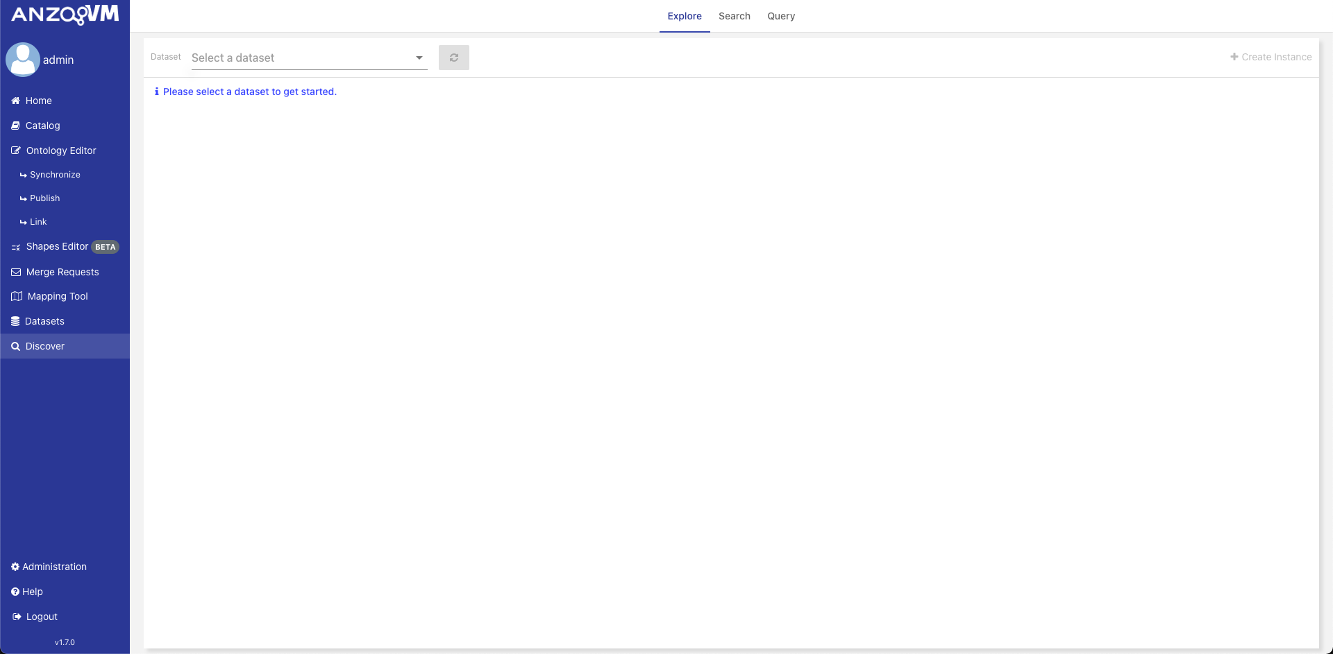The height and width of the screenshot is (654, 1333).
Task: Open the Administration settings
Action: (x=54, y=567)
